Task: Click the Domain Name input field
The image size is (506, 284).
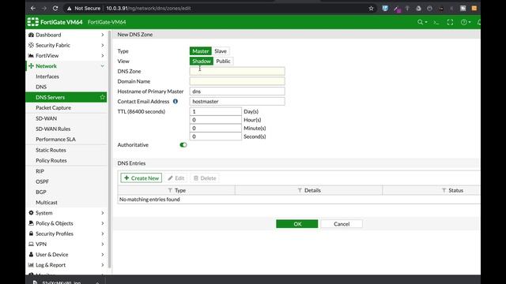Action: [237, 81]
